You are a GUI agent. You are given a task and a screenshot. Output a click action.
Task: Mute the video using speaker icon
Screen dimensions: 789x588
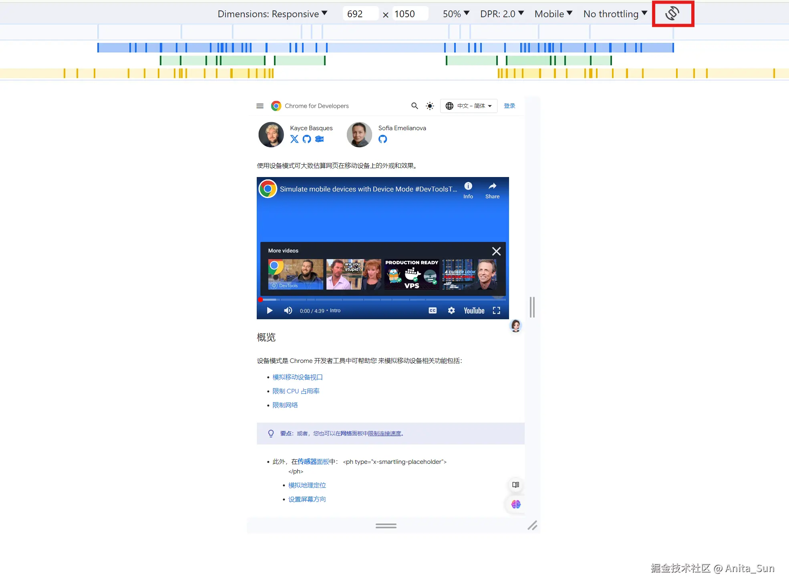[288, 310]
